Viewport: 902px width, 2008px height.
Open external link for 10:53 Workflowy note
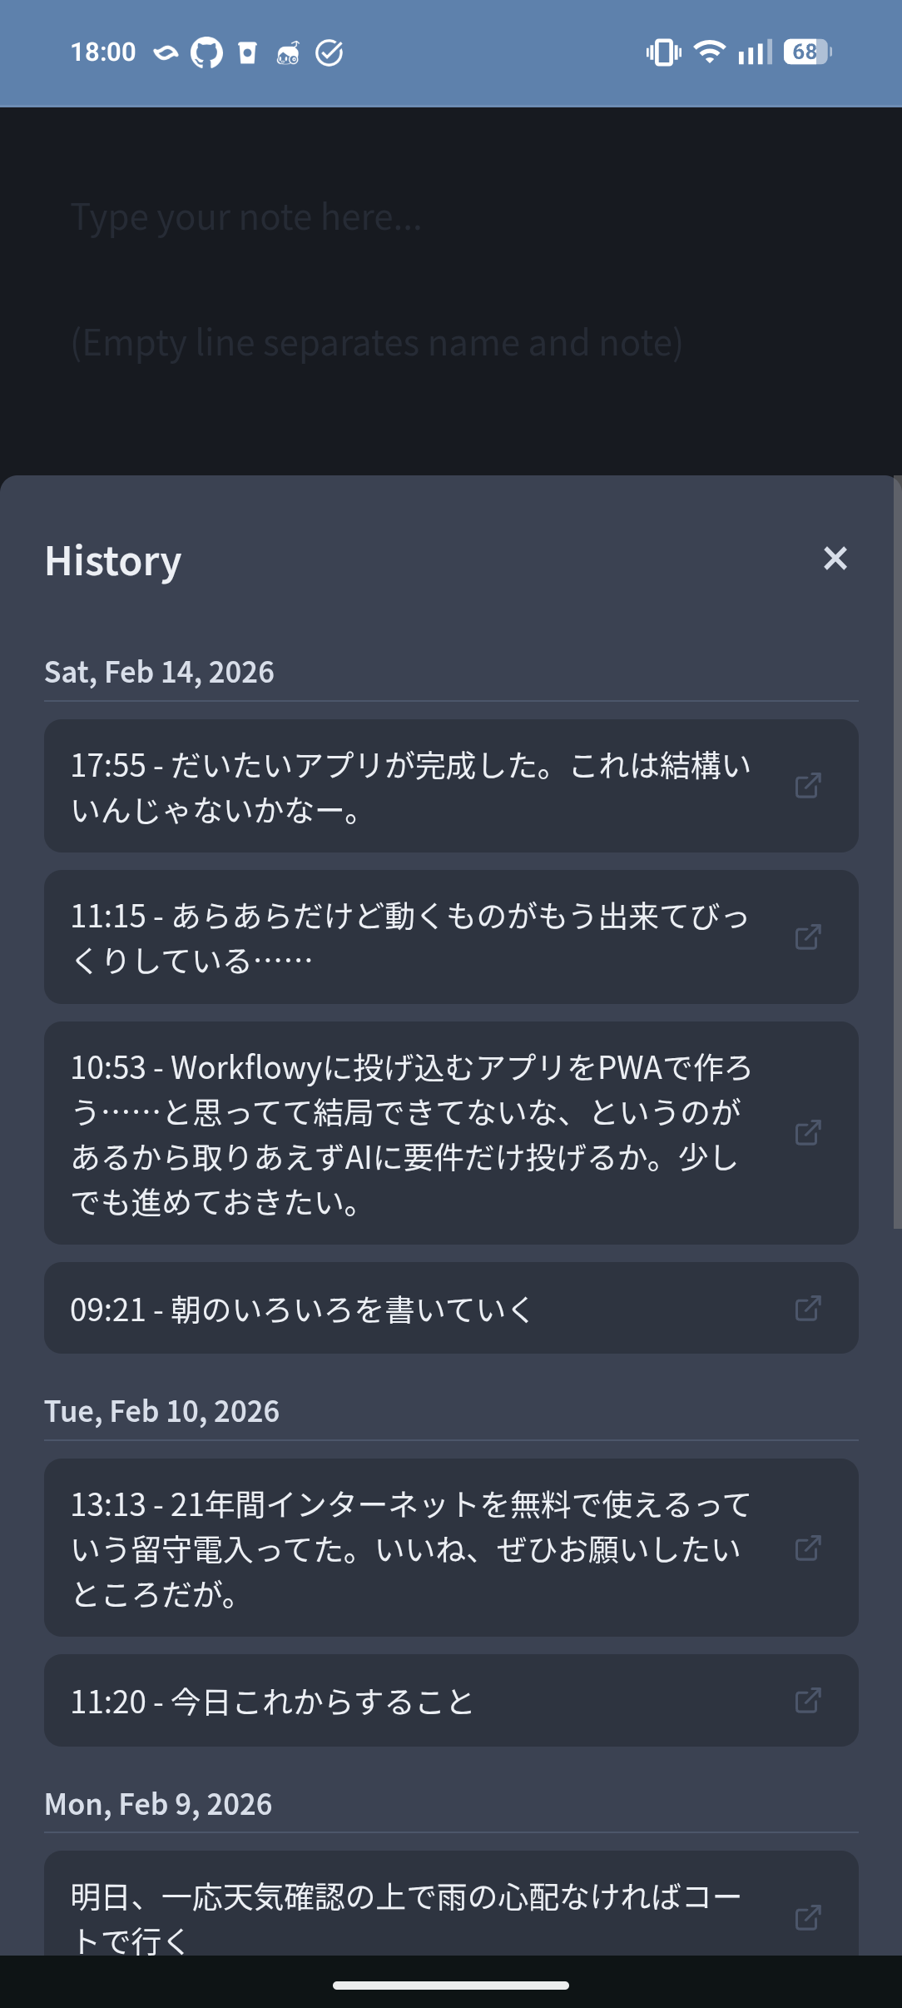808,1132
